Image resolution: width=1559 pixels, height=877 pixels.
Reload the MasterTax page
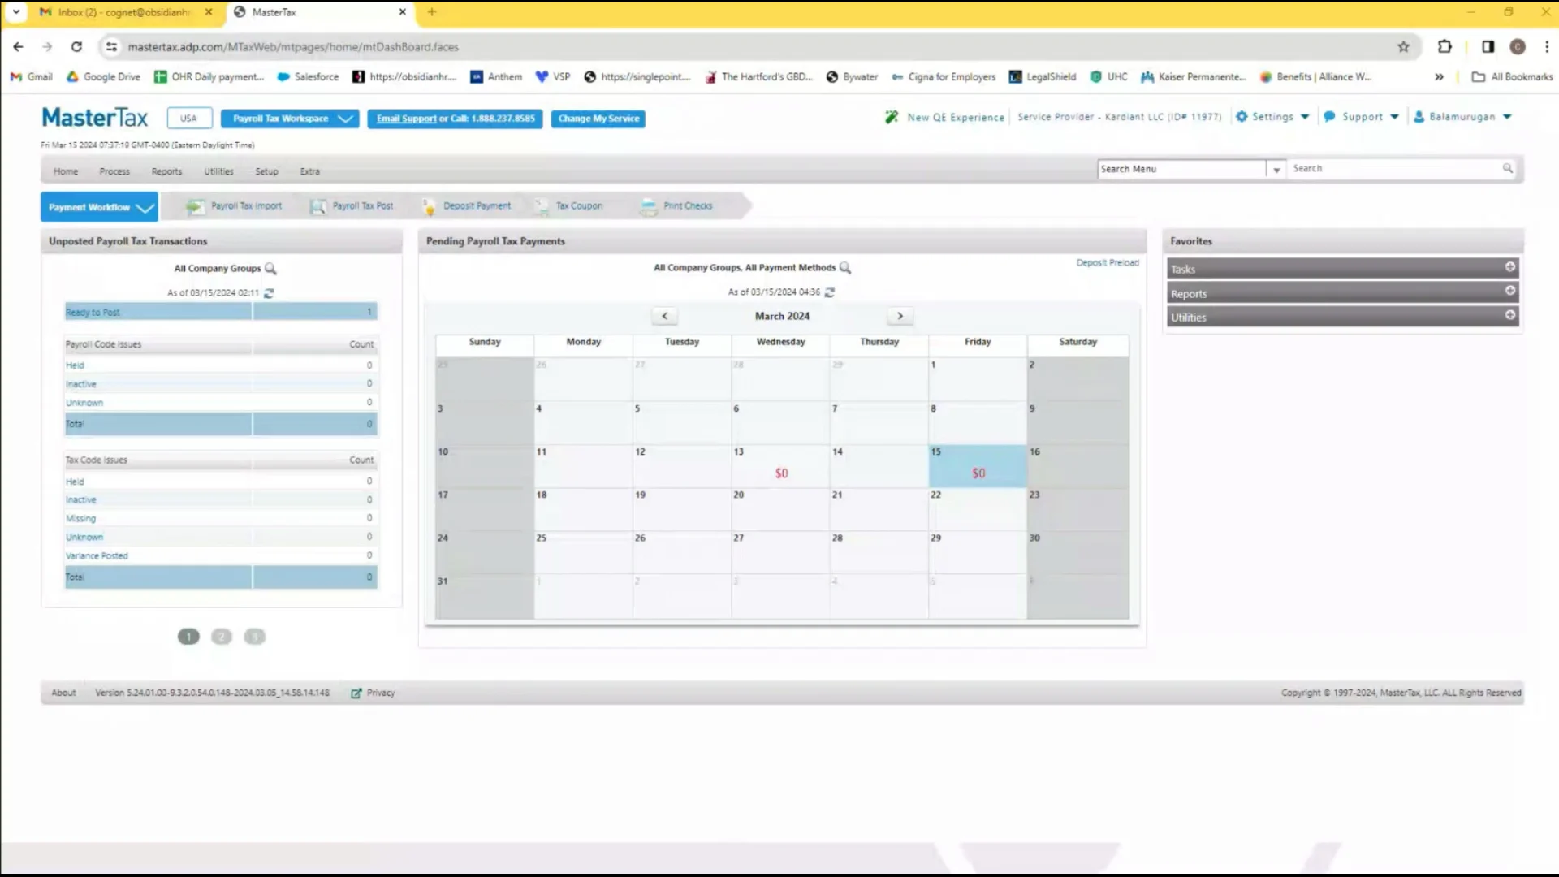[x=76, y=47]
